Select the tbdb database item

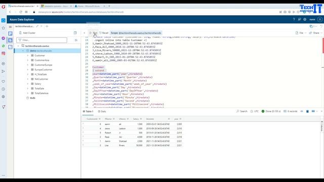coord(32,98)
